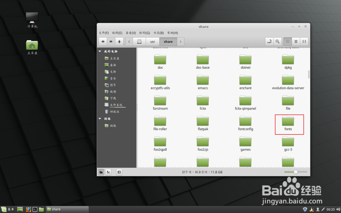341x213 pixels.
Task: Open the 转到(G) menu
Action: [145, 33]
